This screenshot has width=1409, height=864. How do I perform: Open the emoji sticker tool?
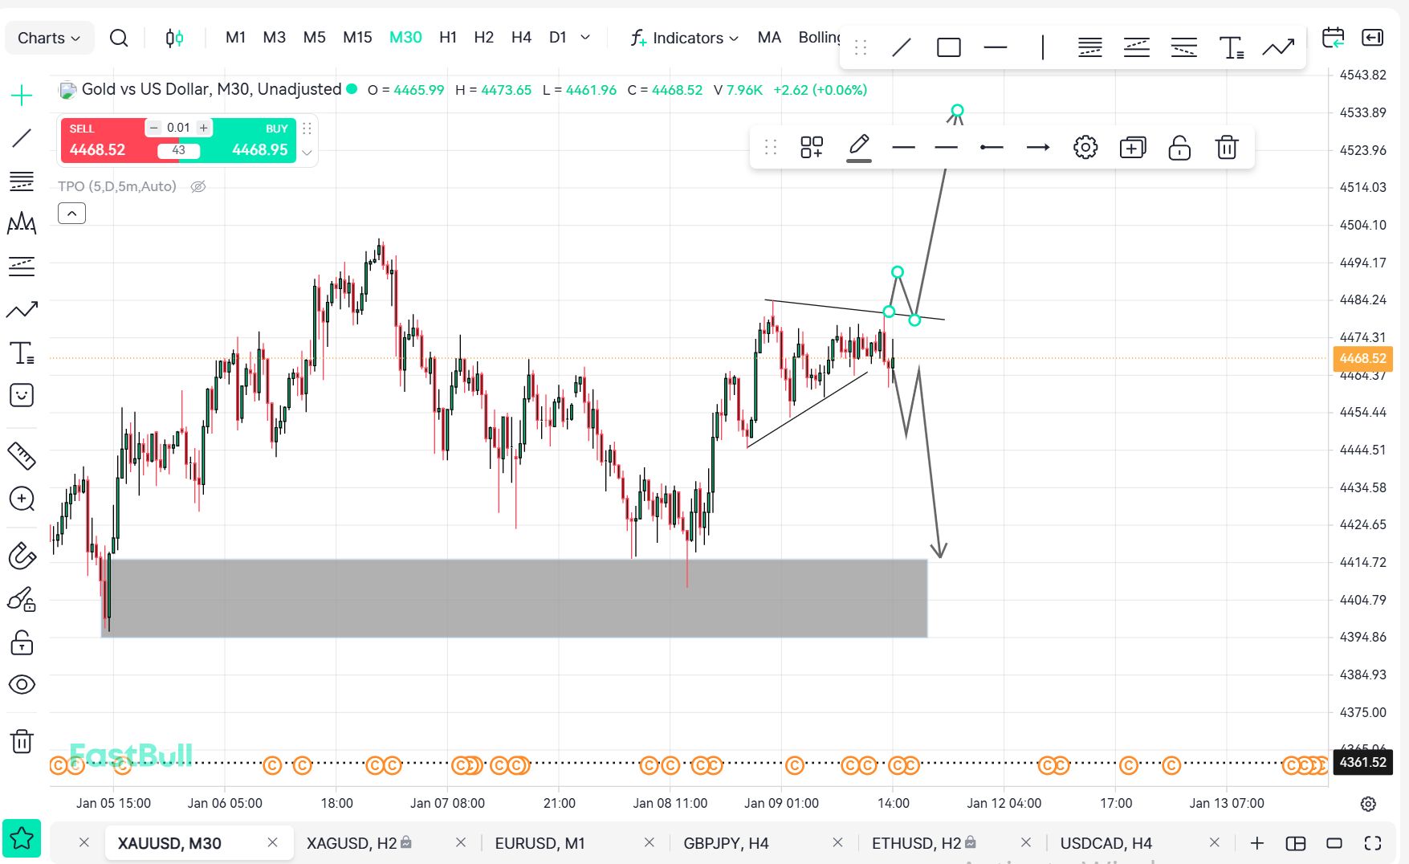pyautogui.click(x=22, y=395)
